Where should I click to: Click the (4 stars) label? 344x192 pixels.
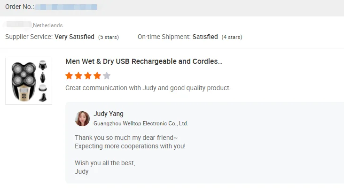click(x=232, y=37)
